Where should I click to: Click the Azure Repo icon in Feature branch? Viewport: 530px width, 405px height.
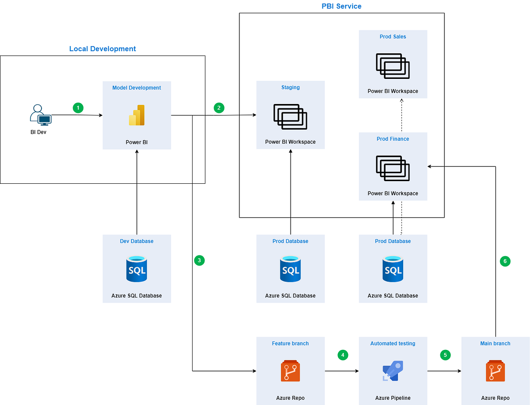point(290,371)
